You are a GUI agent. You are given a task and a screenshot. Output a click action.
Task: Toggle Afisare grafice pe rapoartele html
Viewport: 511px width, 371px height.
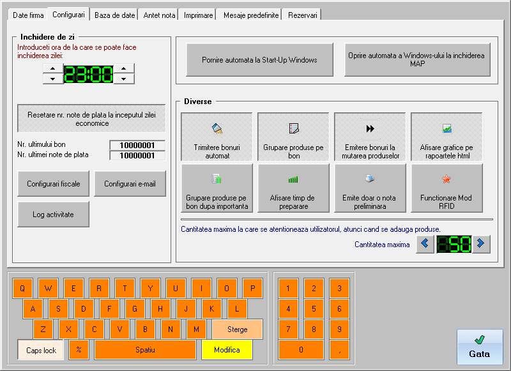(446, 137)
